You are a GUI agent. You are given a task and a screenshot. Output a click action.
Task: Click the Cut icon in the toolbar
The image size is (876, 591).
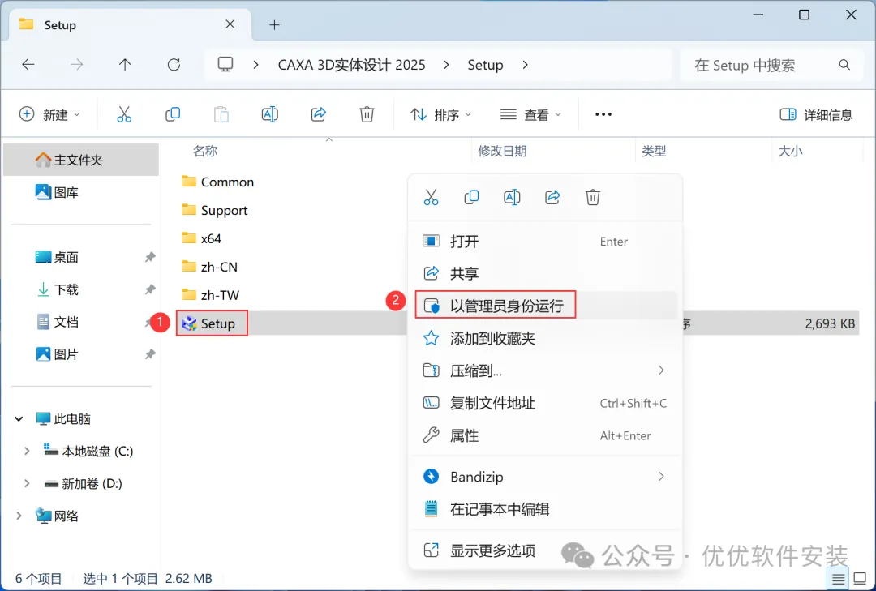pyautogui.click(x=124, y=114)
